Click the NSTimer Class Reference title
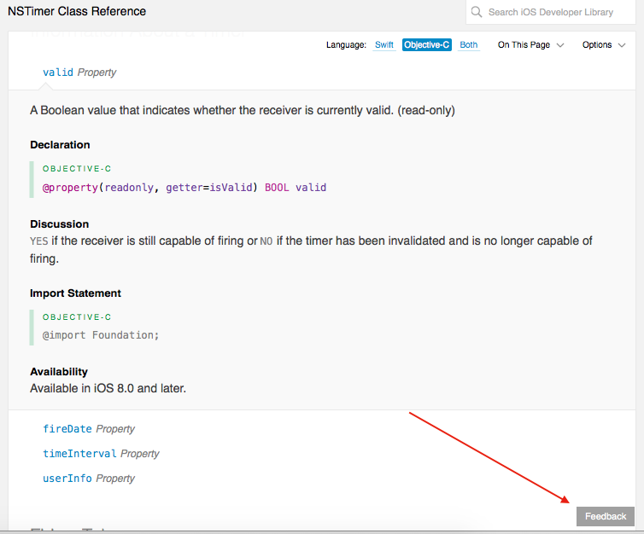 [77, 11]
